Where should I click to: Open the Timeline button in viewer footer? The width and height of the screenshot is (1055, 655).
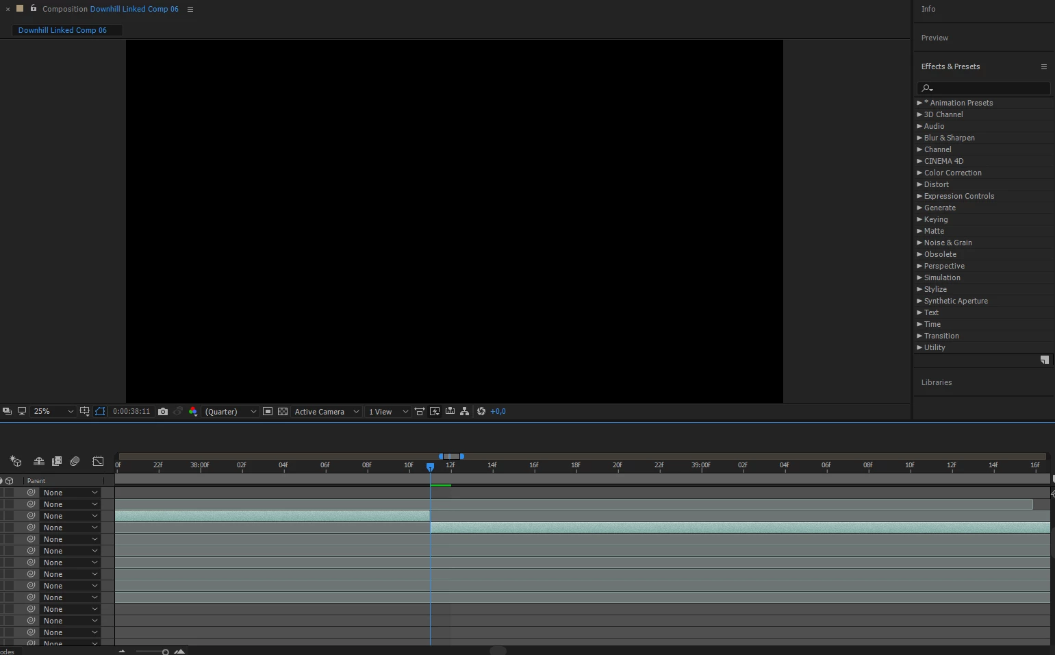450,411
